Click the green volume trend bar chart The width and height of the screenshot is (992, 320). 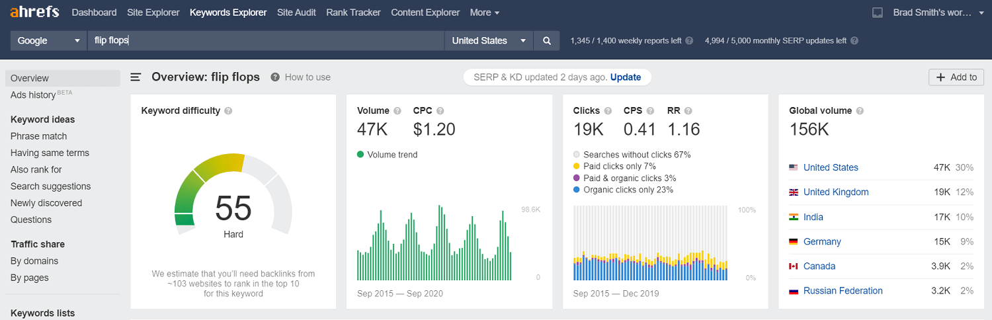point(436,243)
